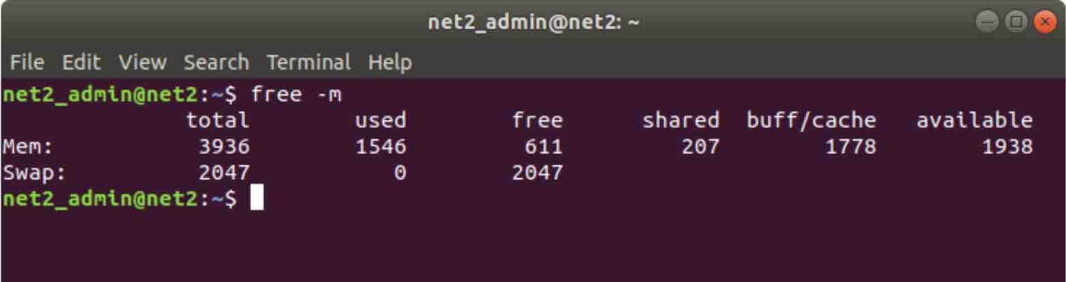Click the shared memory value 207
Image resolution: width=1066 pixels, height=282 pixels.
click(700, 146)
